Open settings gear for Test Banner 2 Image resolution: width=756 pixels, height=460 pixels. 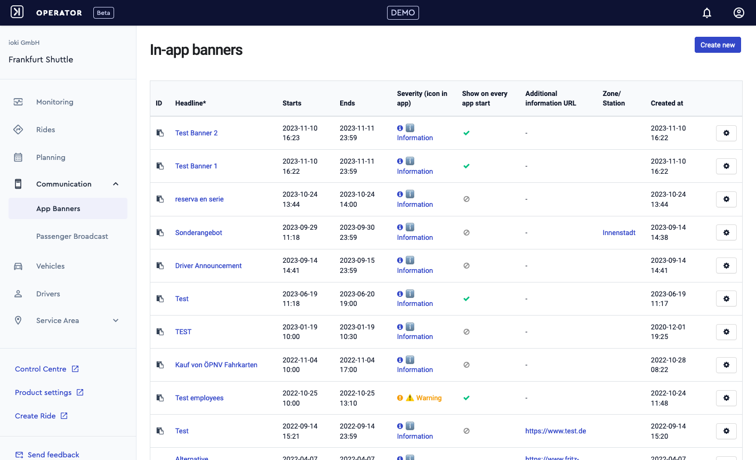pyautogui.click(x=726, y=133)
